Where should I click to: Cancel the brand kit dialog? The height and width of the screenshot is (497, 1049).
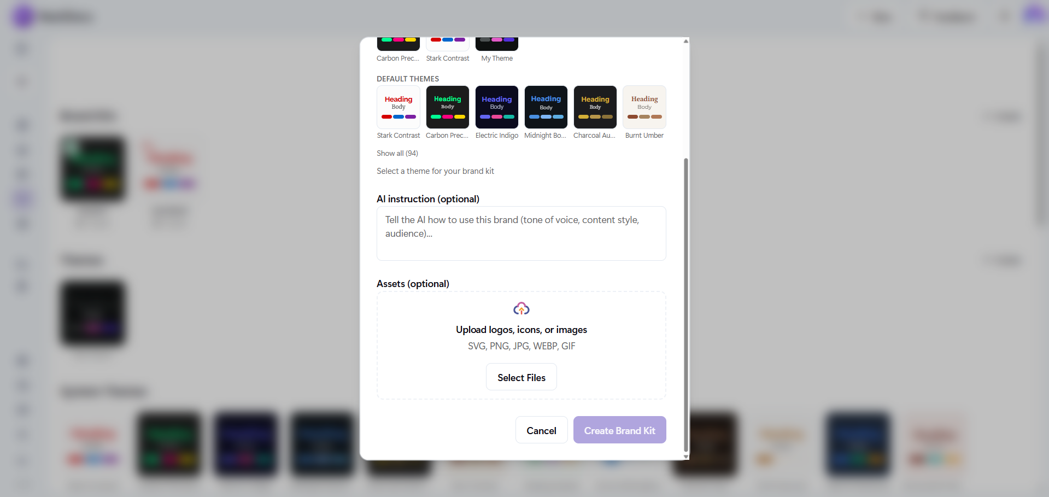click(541, 430)
